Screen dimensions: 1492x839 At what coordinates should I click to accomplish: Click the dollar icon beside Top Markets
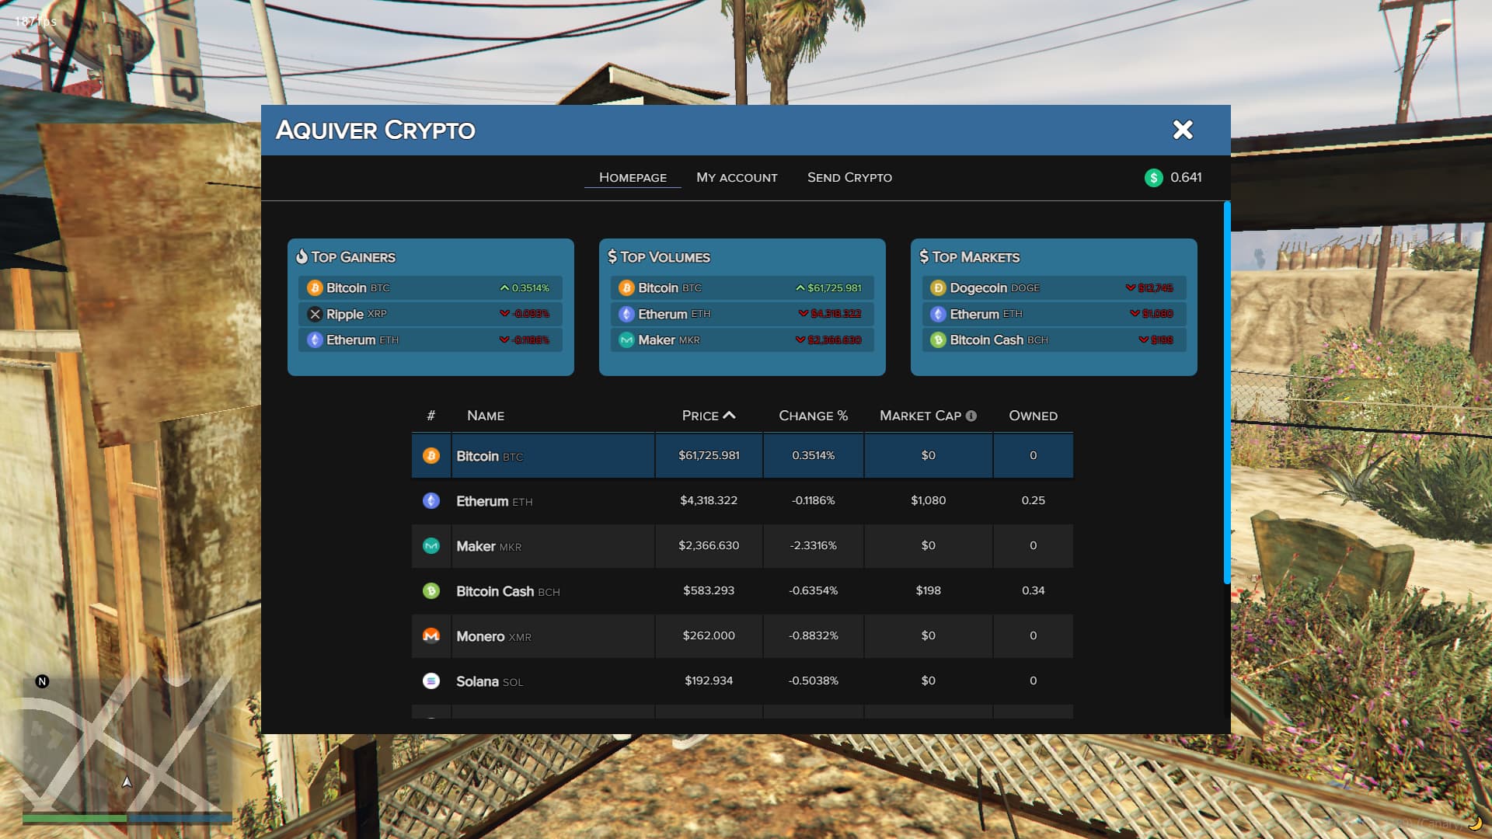[x=924, y=256]
